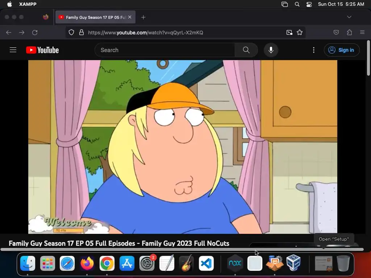The width and height of the screenshot is (371, 278).
Task: Open tracking protection shield info
Action: 71,32
